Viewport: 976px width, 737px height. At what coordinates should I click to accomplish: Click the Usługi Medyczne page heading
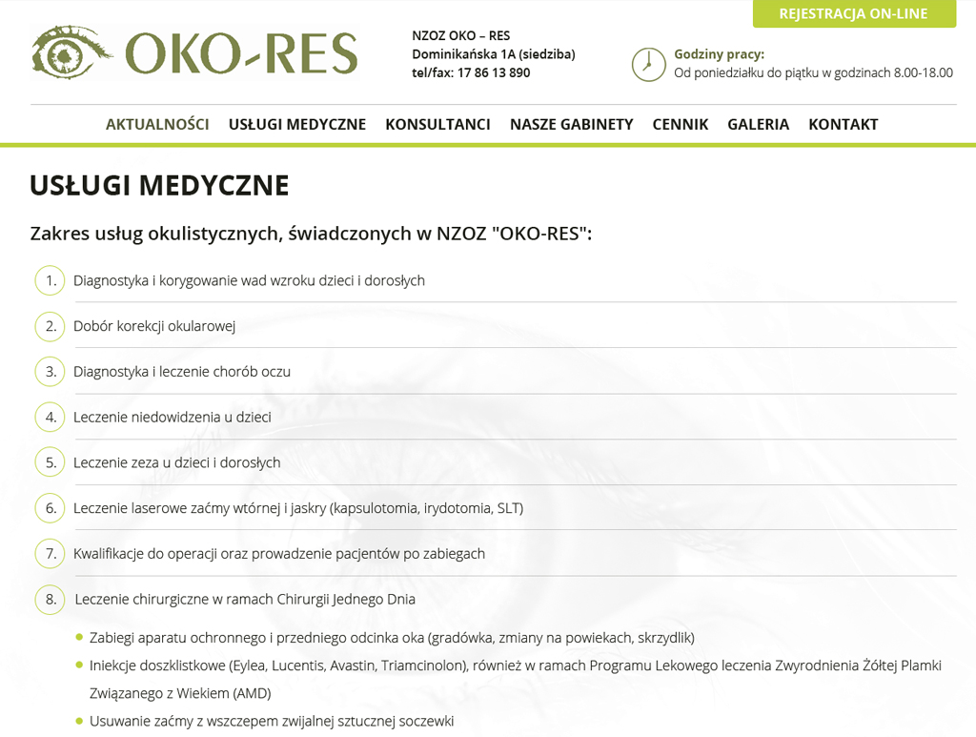click(159, 185)
